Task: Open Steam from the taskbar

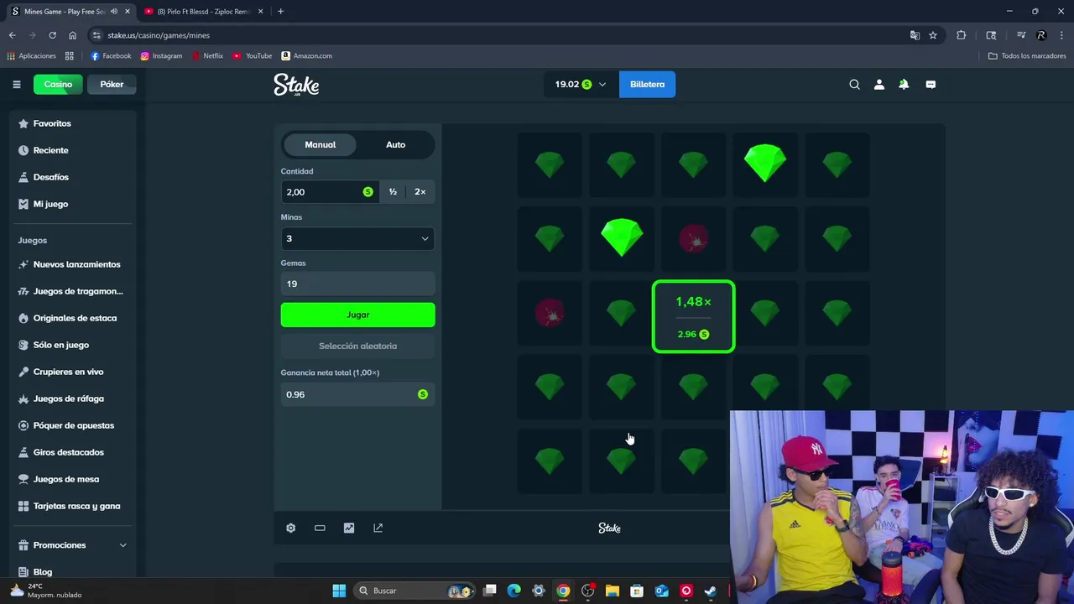Action: click(710, 591)
